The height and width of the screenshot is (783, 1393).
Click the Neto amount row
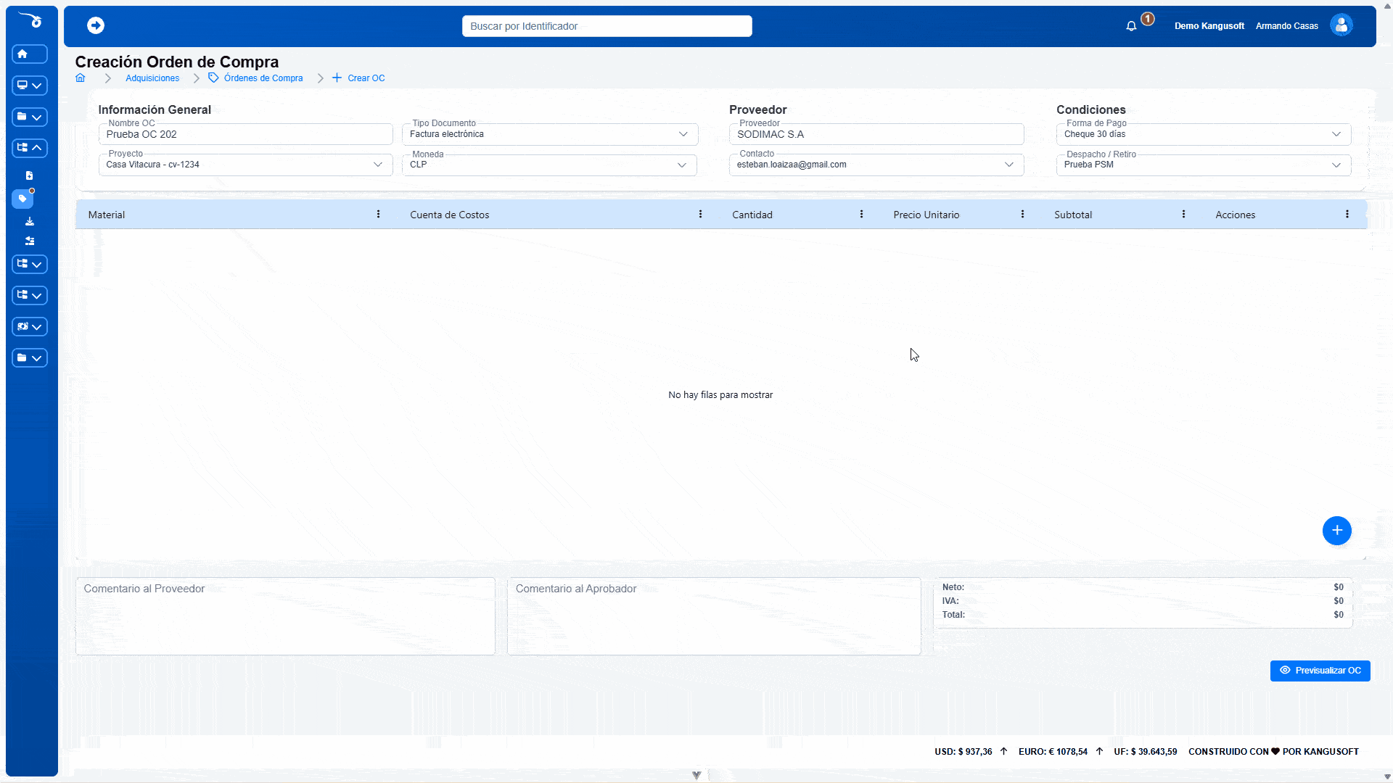tap(1143, 587)
